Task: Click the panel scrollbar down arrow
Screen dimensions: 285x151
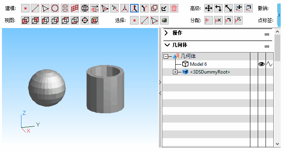Action: [x=277, y=144]
